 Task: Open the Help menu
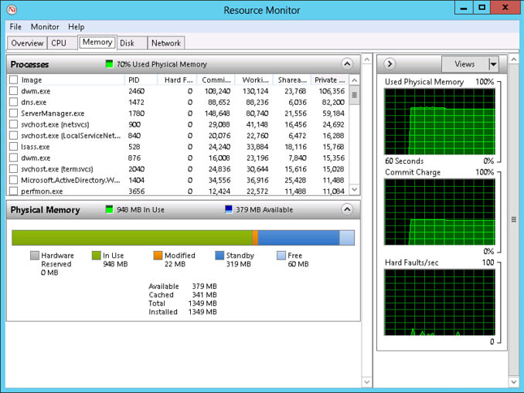coord(77,27)
